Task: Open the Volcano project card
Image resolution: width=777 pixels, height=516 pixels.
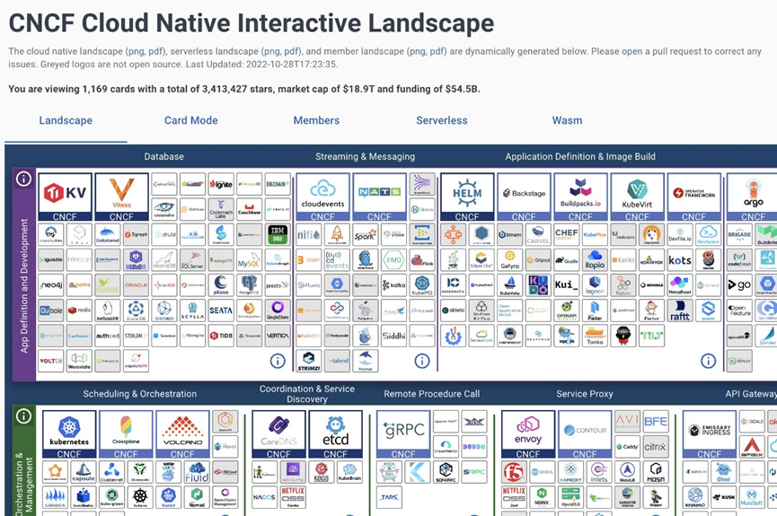Action: click(182, 434)
